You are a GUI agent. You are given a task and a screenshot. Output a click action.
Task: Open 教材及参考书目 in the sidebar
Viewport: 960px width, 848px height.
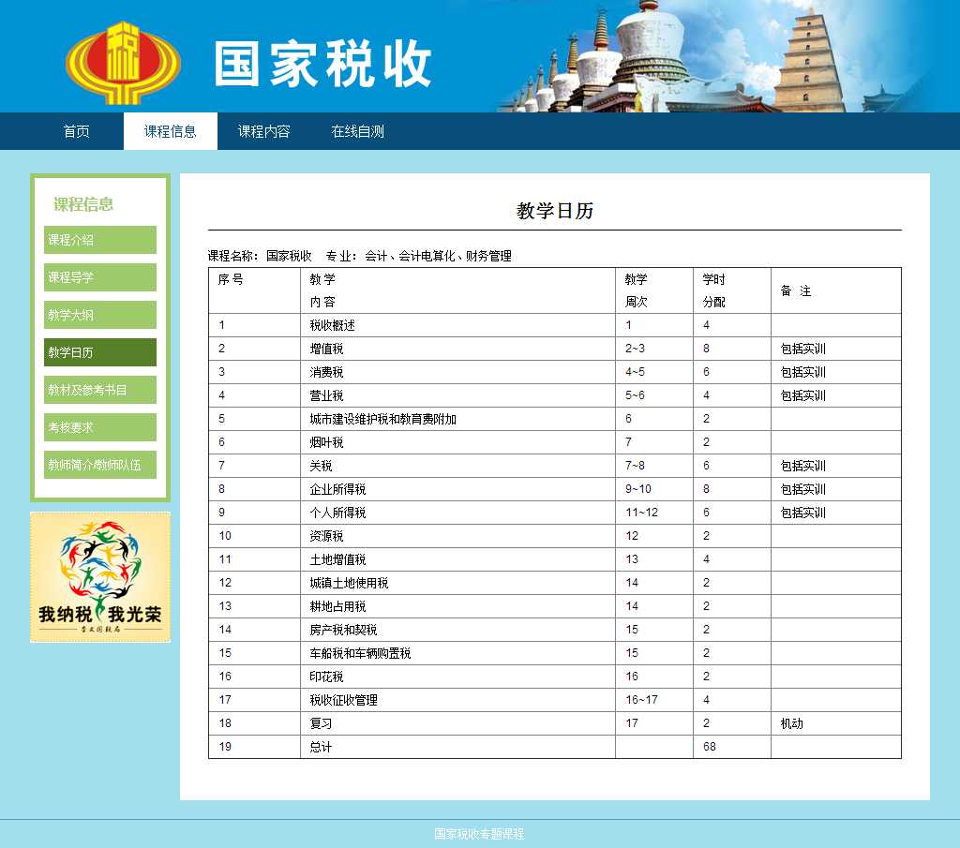pyautogui.click(x=100, y=390)
